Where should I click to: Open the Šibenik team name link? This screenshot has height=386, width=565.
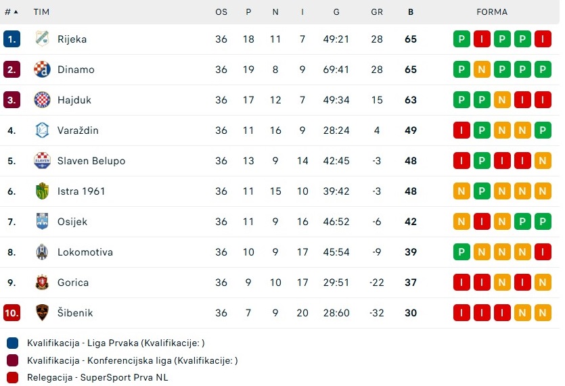[x=75, y=312]
